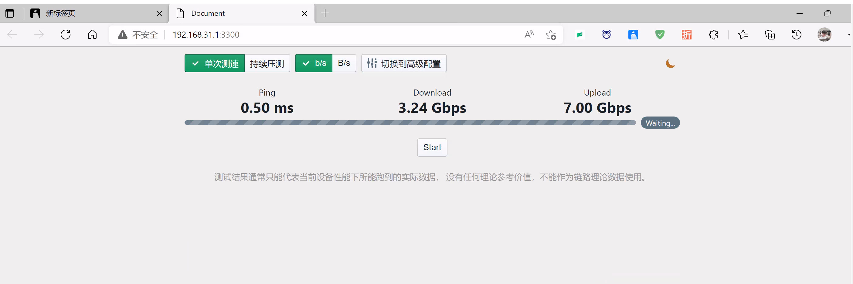The width and height of the screenshot is (853, 284).
Task: Add this page to favorites star icon
Action: 551,34
